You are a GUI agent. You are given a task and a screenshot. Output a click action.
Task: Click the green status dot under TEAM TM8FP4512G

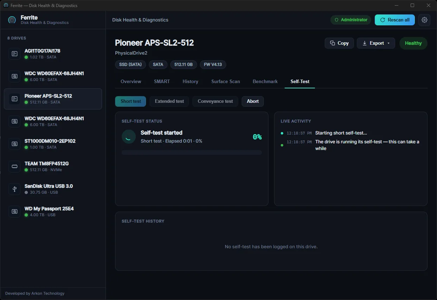[x=26, y=170]
